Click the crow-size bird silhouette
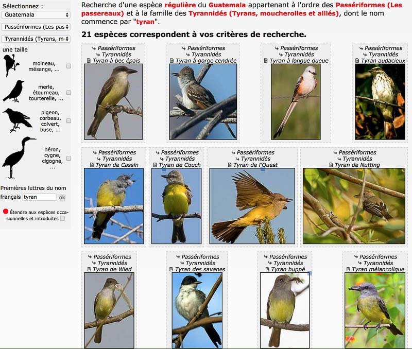Image resolution: width=412 pixels, height=349 pixels. (18, 120)
